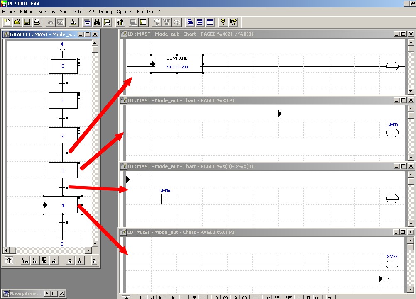Open the Edition menu

27,12
